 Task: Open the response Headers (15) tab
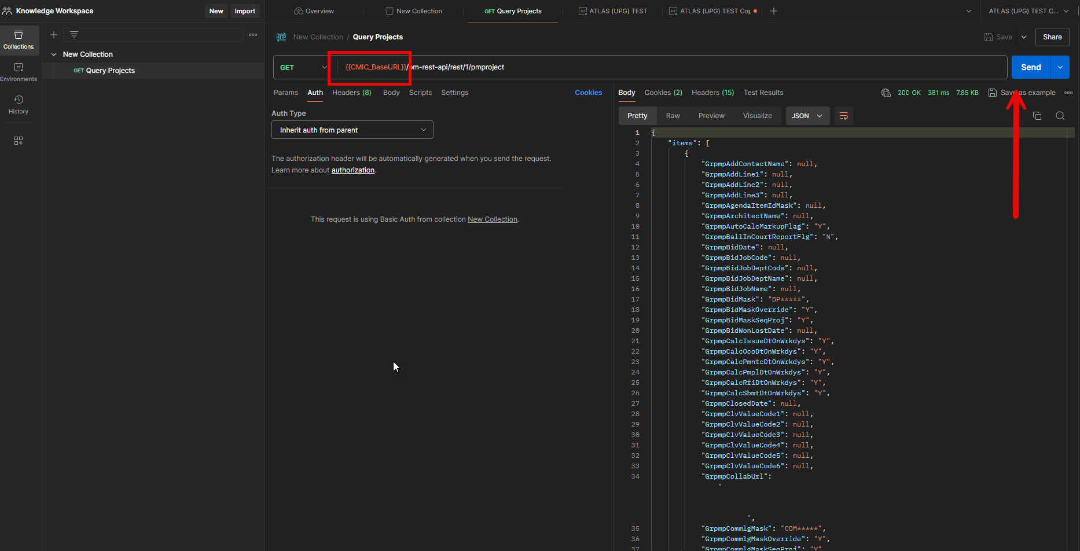coord(713,93)
